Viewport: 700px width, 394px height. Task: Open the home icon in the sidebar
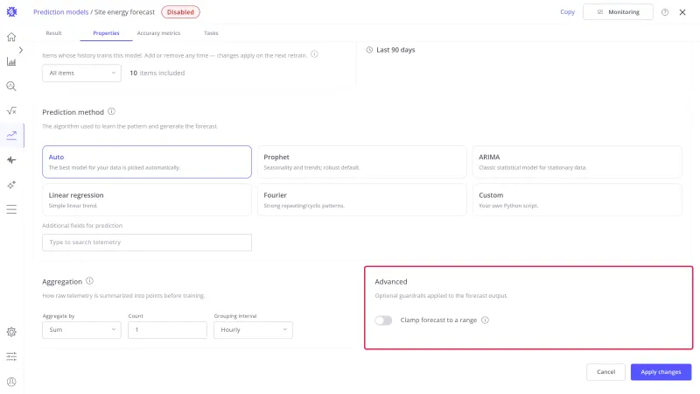[x=11, y=37]
